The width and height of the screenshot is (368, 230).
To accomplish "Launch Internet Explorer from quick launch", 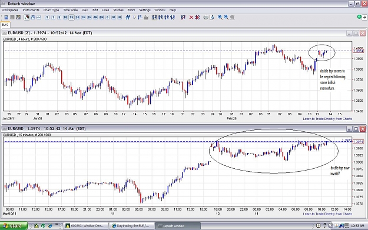I will (x=50, y=226).
